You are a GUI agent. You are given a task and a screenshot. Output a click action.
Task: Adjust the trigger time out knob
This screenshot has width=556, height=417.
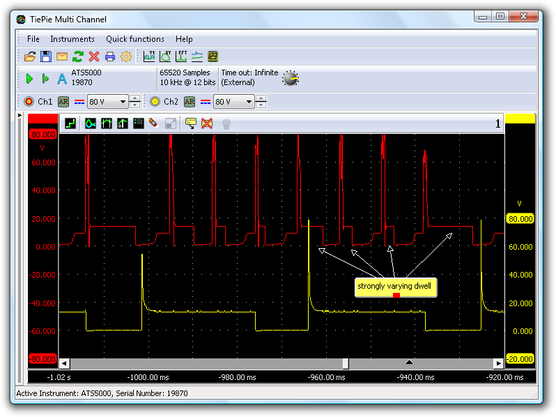click(x=291, y=78)
